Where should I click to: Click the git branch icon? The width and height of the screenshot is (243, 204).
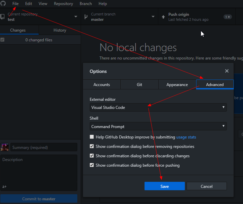(86, 17)
